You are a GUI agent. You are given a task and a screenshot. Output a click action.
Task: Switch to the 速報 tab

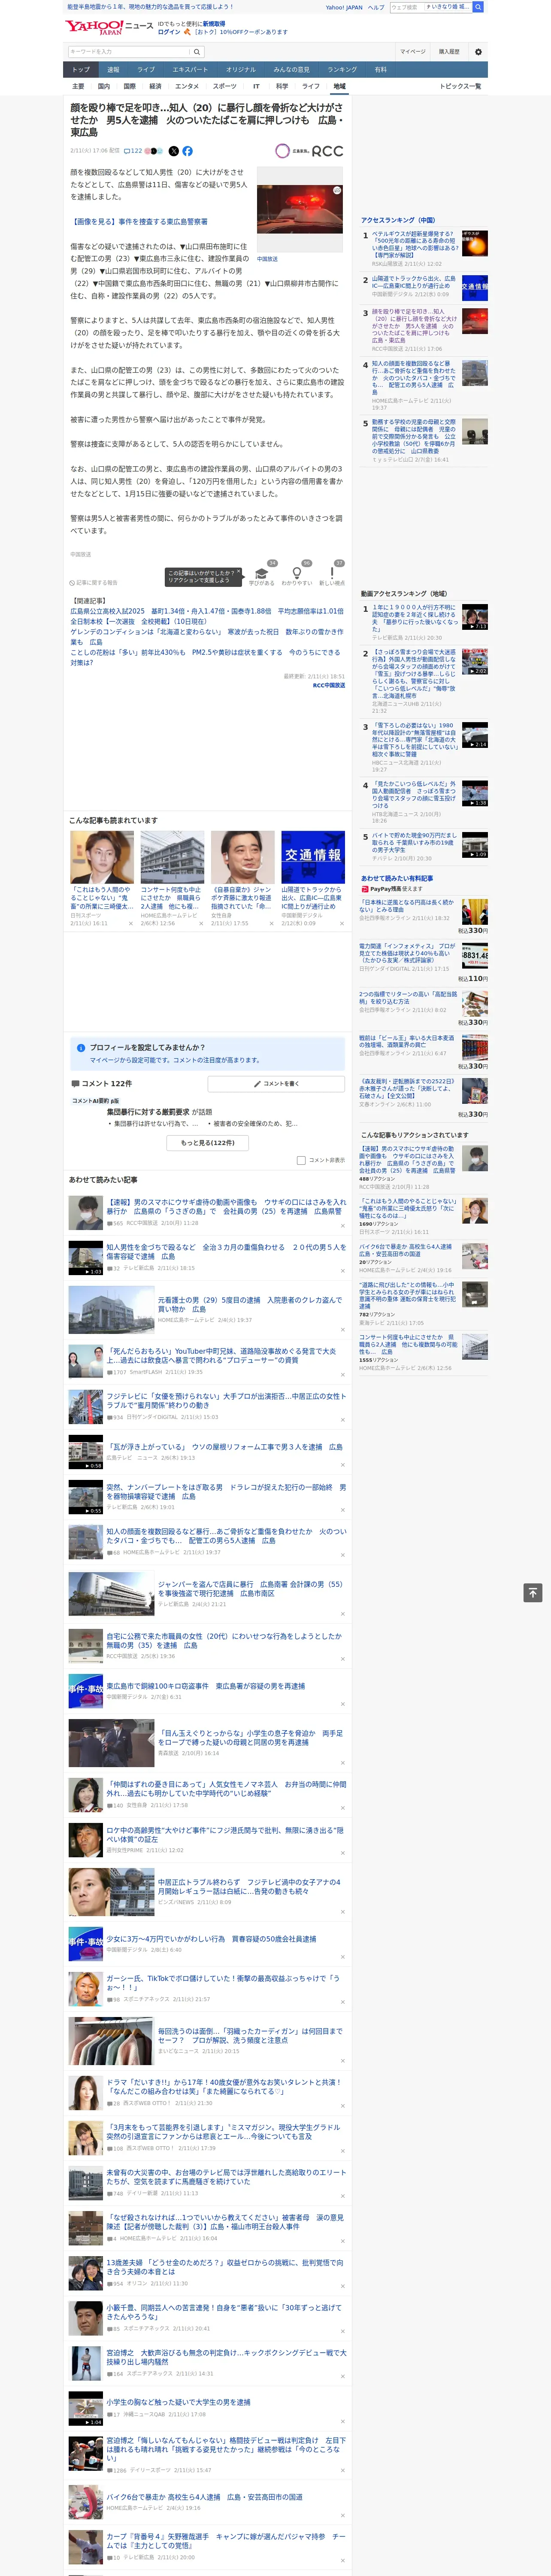point(113,69)
